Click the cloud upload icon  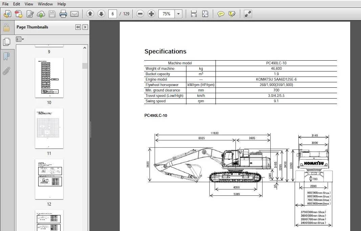click(41, 14)
